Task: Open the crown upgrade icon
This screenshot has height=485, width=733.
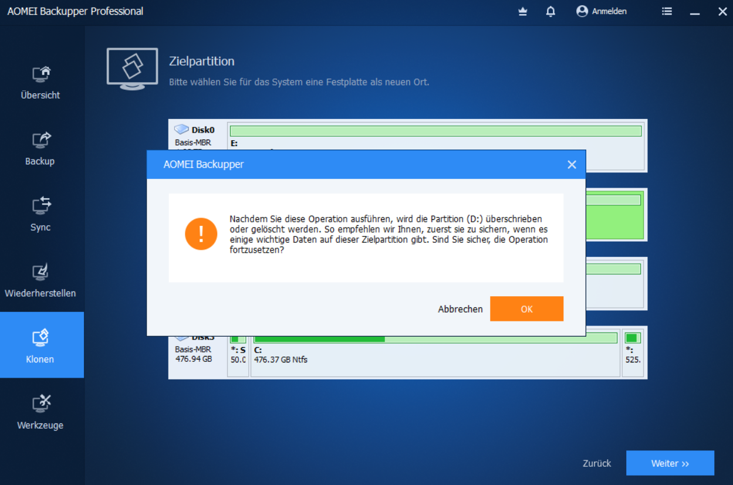Action: click(523, 11)
